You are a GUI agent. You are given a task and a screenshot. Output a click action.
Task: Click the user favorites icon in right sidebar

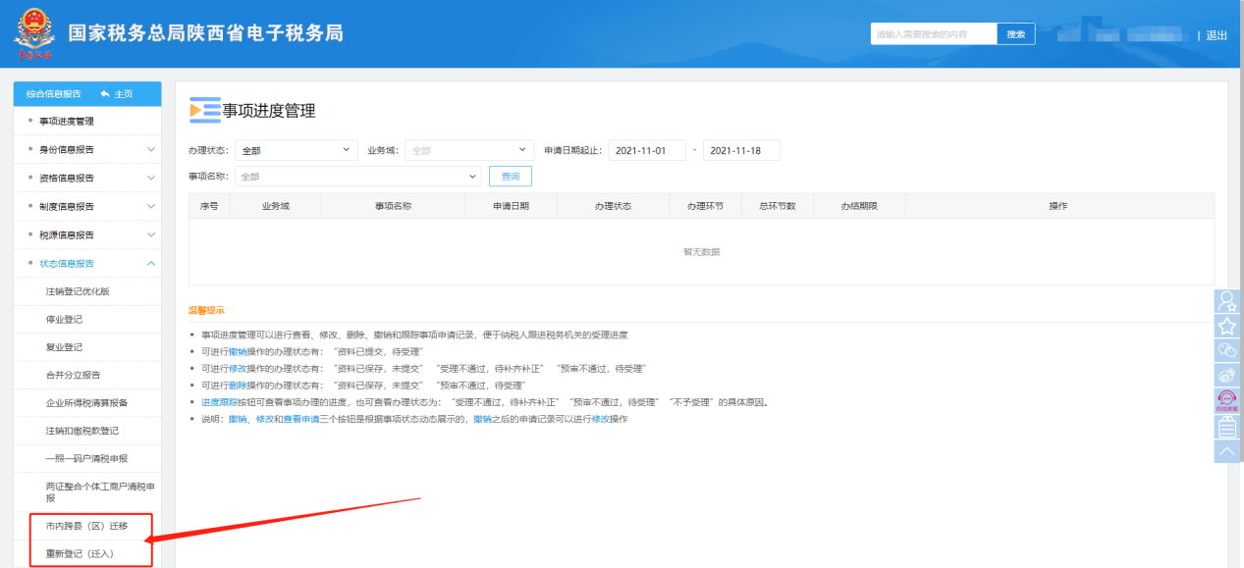[x=1227, y=301]
